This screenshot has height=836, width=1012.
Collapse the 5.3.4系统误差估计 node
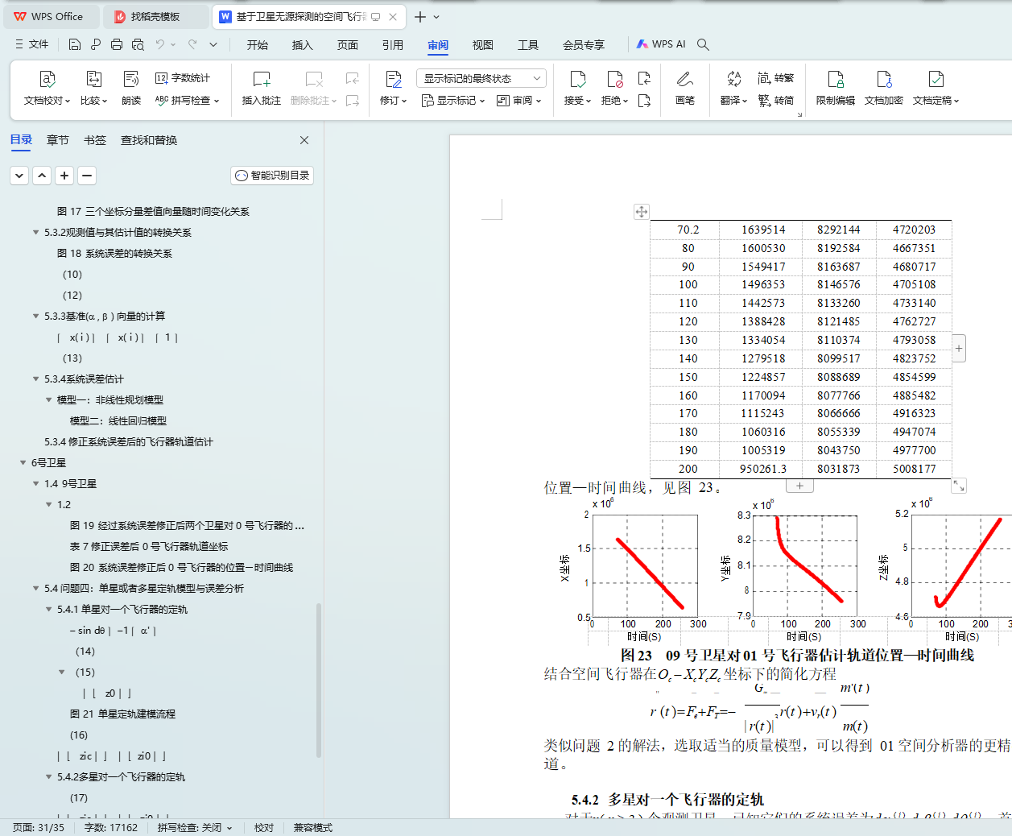(x=35, y=379)
